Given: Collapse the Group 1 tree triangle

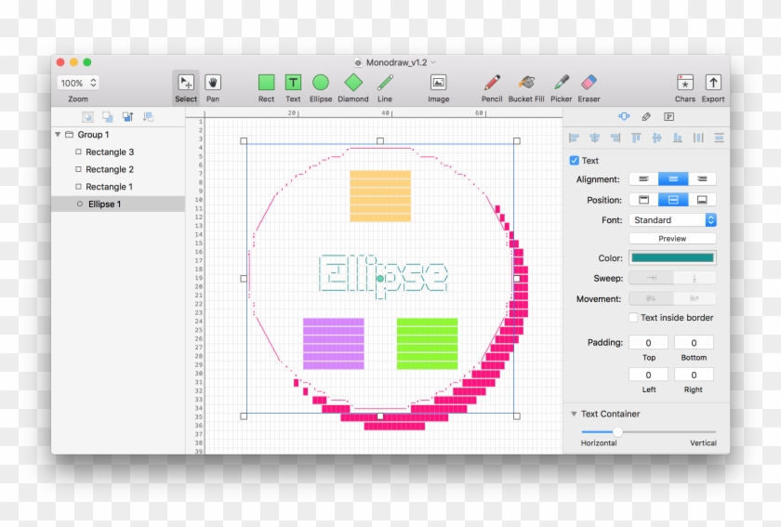Looking at the screenshot, I should point(58,135).
